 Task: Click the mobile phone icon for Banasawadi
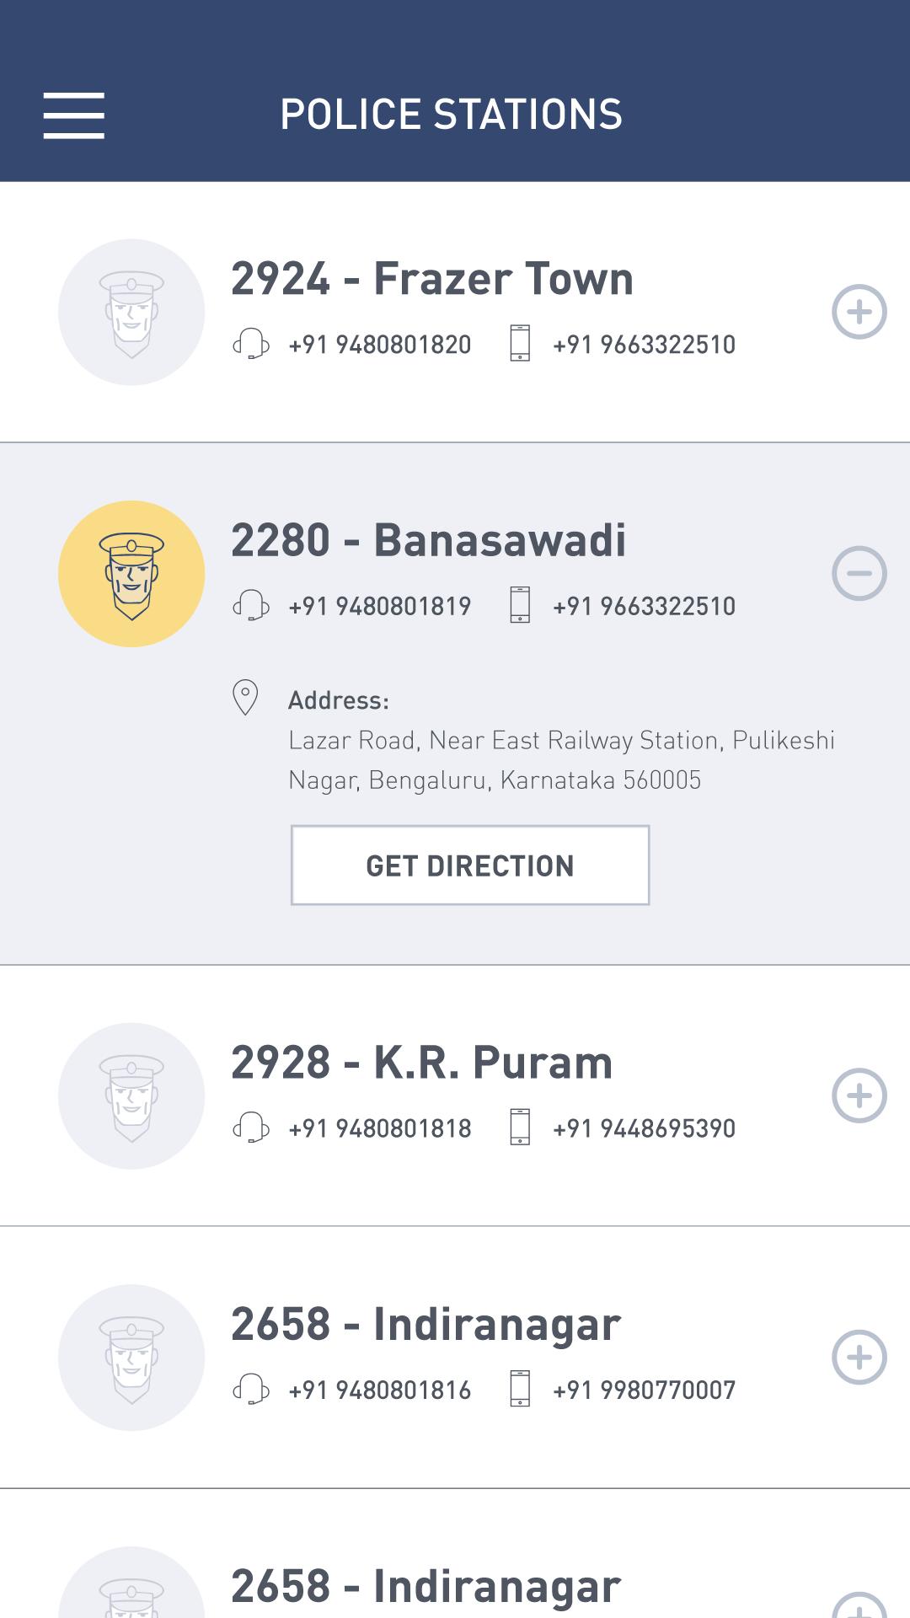tap(520, 605)
